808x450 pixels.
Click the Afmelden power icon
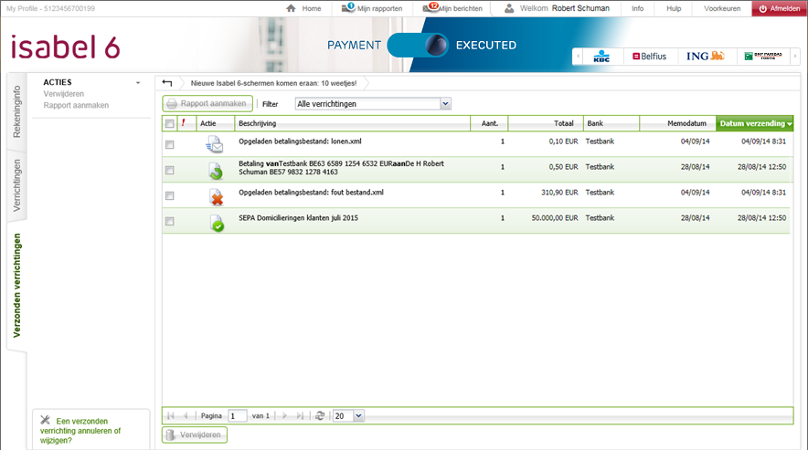click(x=762, y=9)
